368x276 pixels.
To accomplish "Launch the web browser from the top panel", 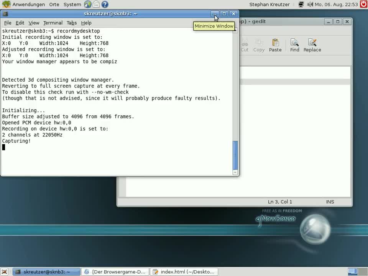I will point(87,4).
